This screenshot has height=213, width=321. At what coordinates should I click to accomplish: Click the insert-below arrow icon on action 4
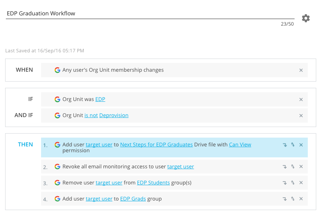click(285, 199)
